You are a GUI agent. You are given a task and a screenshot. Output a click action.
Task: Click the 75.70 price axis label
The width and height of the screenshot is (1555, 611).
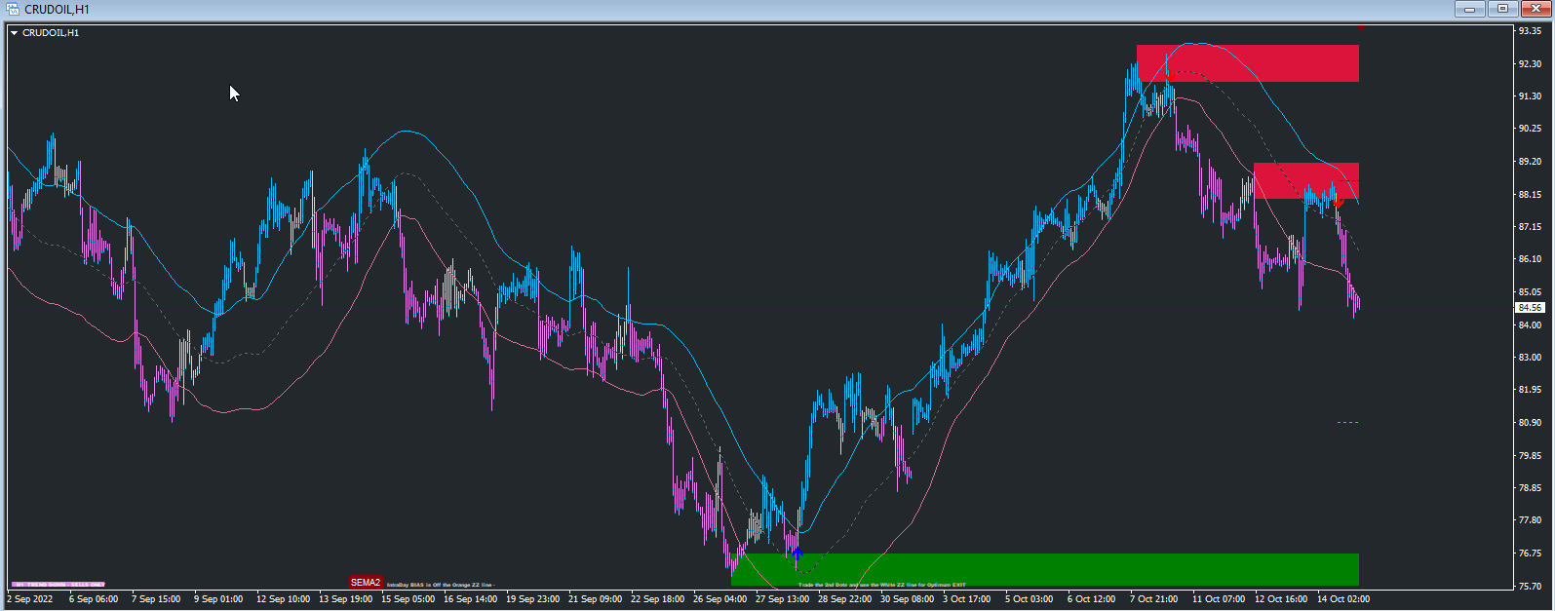point(1530,587)
